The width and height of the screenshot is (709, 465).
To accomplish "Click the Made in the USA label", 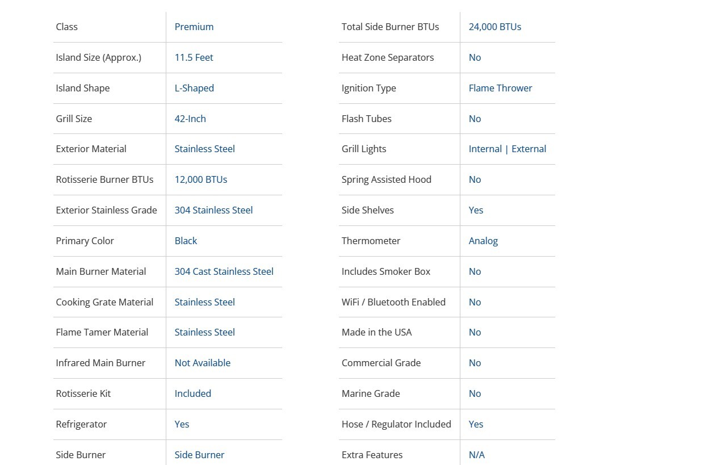I will (x=377, y=332).
